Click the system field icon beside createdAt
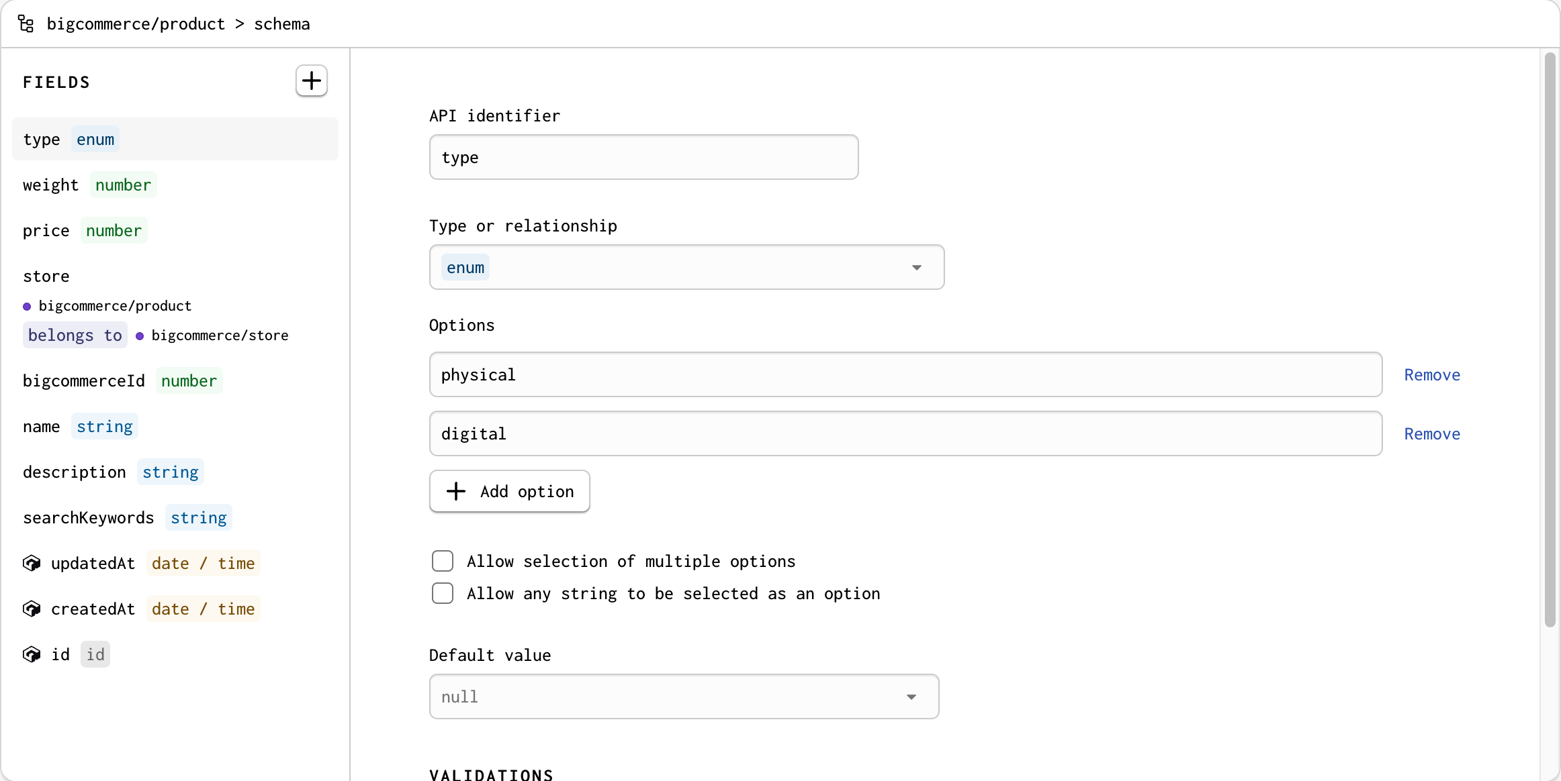This screenshot has width=1561, height=781. (x=32, y=609)
